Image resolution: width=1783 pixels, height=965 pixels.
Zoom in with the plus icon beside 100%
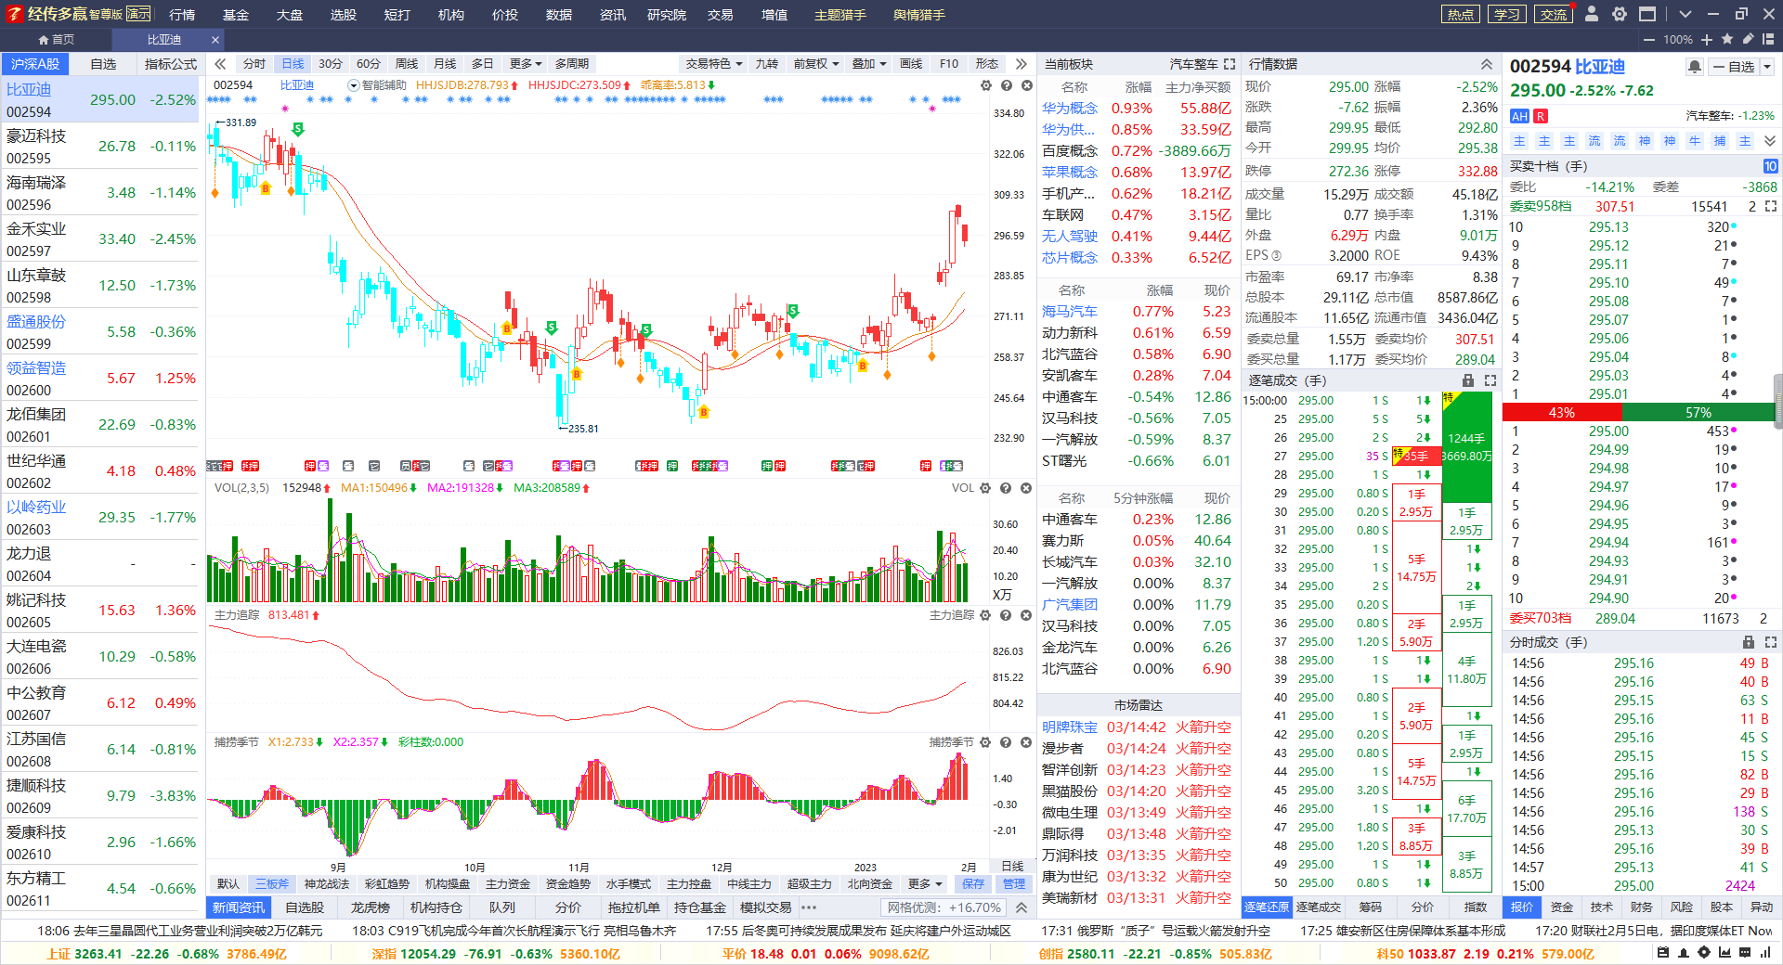(1707, 40)
